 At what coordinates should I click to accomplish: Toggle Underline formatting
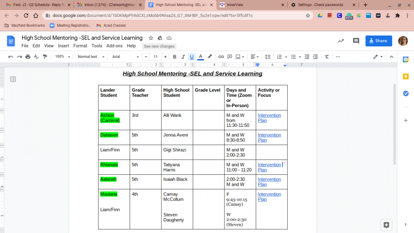(x=192, y=57)
